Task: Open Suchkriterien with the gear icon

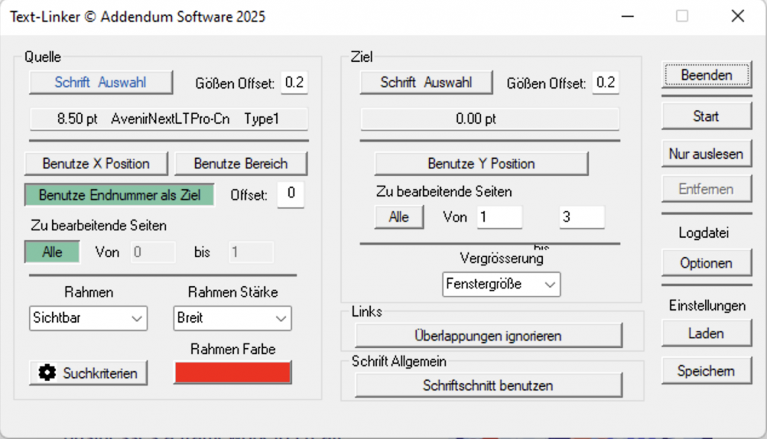Action: point(89,373)
